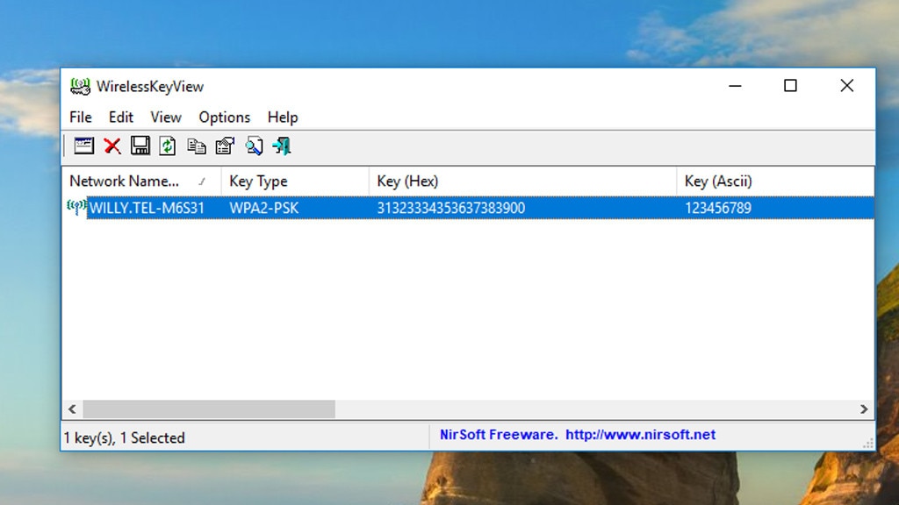
Task: Click the Key Type column header
Action: pyautogui.click(x=258, y=181)
